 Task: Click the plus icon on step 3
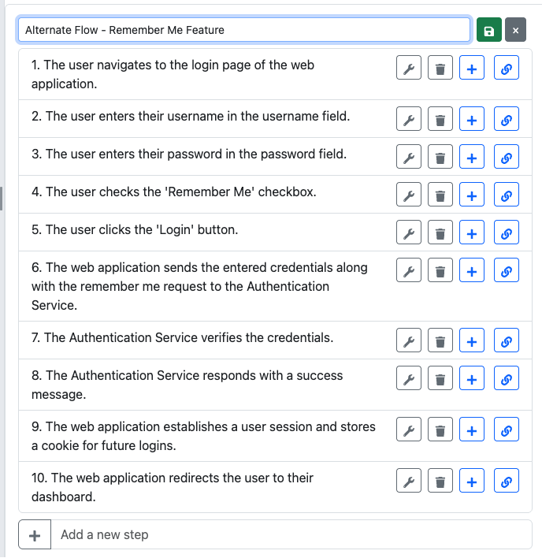[471, 158]
